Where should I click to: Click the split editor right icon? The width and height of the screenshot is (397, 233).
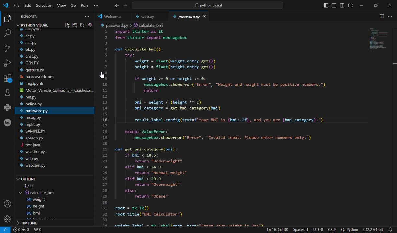382,17
